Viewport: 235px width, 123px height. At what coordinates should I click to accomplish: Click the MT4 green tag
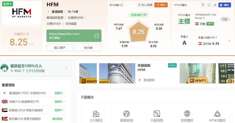tap(210, 24)
